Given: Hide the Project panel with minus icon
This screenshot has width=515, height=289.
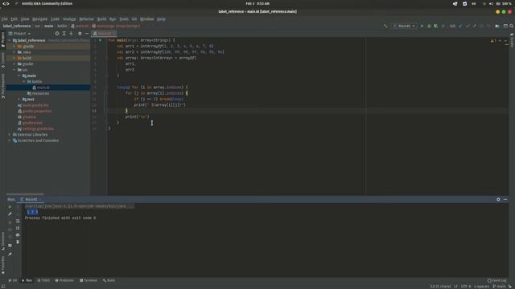Looking at the screenshot, I should (x=87, y=34).
